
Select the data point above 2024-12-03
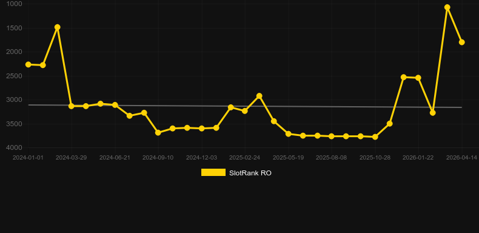(x=202, y=129)
